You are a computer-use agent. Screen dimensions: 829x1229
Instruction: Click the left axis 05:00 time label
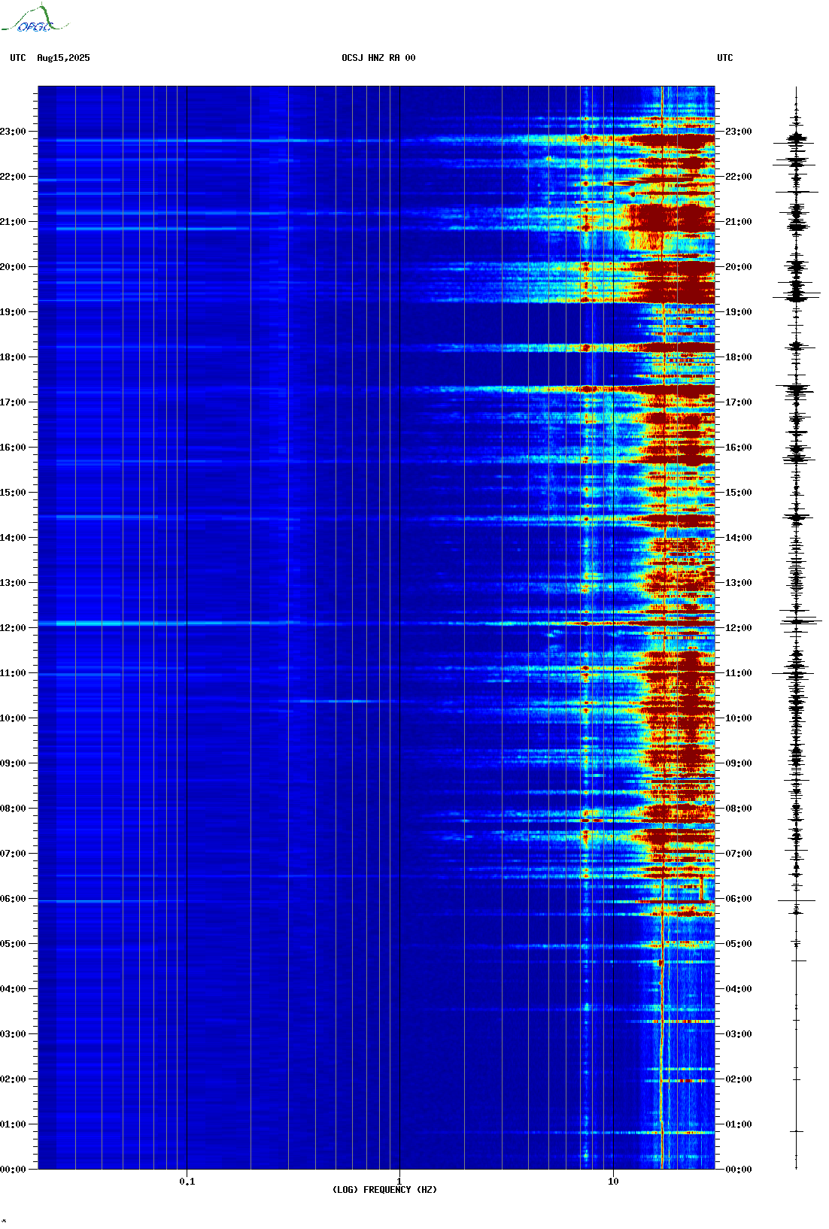coord(13,944)
